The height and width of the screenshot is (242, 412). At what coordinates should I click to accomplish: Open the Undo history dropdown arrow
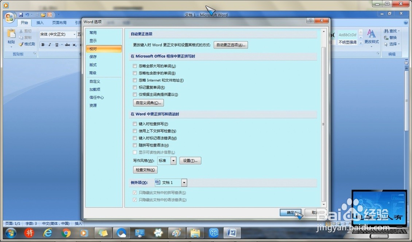32,15
